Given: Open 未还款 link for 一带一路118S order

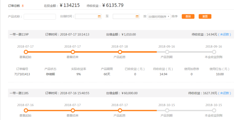Looking at the screenshot, I should coord(225,93).
